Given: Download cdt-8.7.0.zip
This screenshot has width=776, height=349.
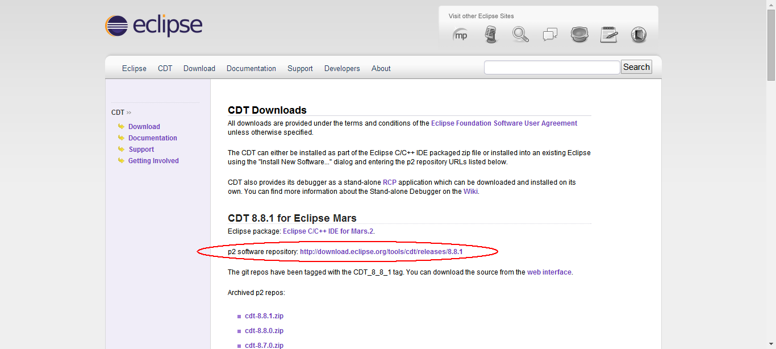Looking at the screenshot, I should point(264,346).
